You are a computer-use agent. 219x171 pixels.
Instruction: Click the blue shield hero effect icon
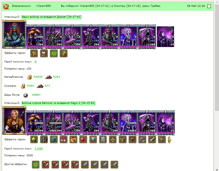tap(93, 139)
